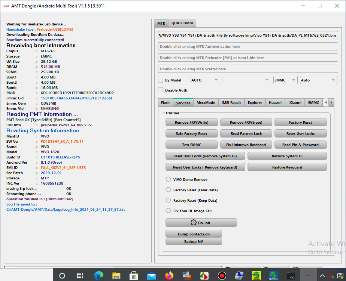The width and height of the screenshot is (346, 281).
Task: Open the MetaMode tab
Action: (x=206, y=103)
